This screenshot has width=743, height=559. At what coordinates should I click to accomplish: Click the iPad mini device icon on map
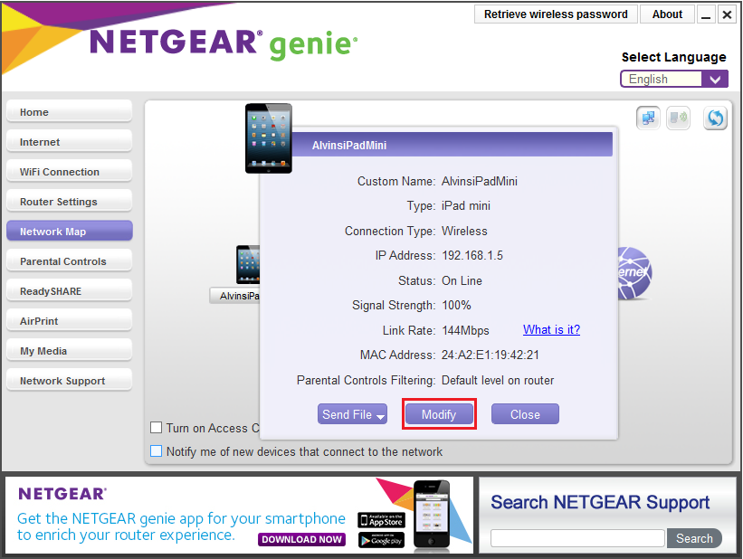click(x=248, y=264)
